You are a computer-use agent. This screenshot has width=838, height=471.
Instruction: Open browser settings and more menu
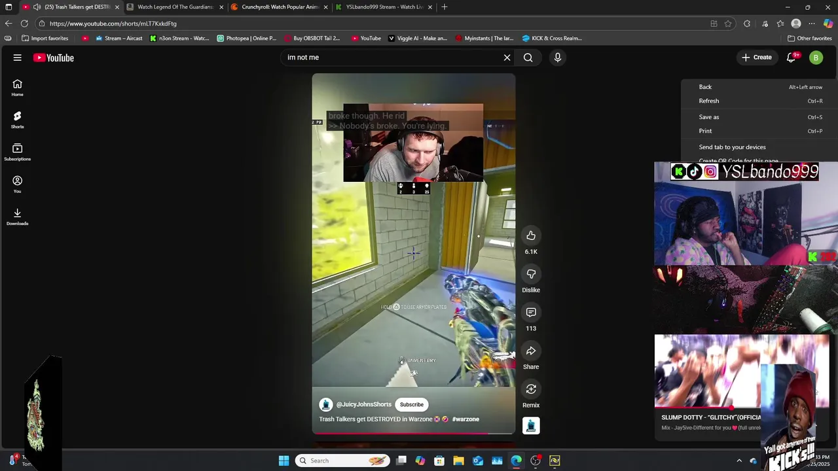pos(812,24)
